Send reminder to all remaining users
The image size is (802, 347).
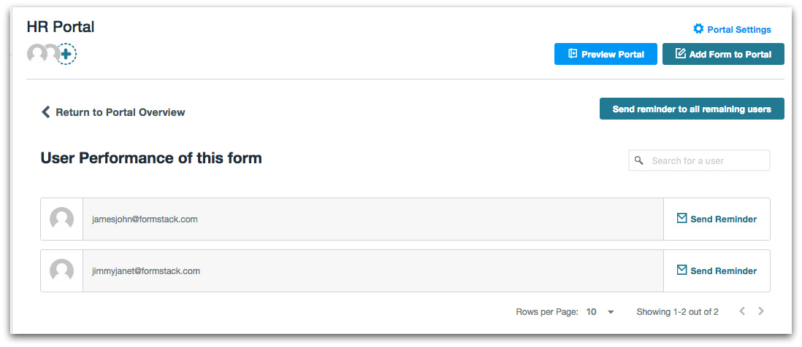(x=691, y=109)
